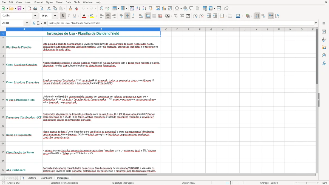Image resolution: width=329 pixels, height=185 pixels.
Task: Open the Sheet menu
Action: click(x=59, y=2)
